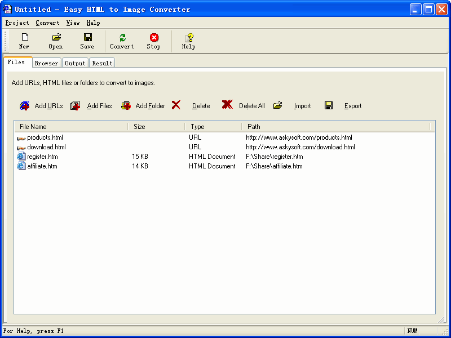The width and height of the screenshot is (451, 338).
Task: Switch to the Result tab
Action: pos(102,63)
